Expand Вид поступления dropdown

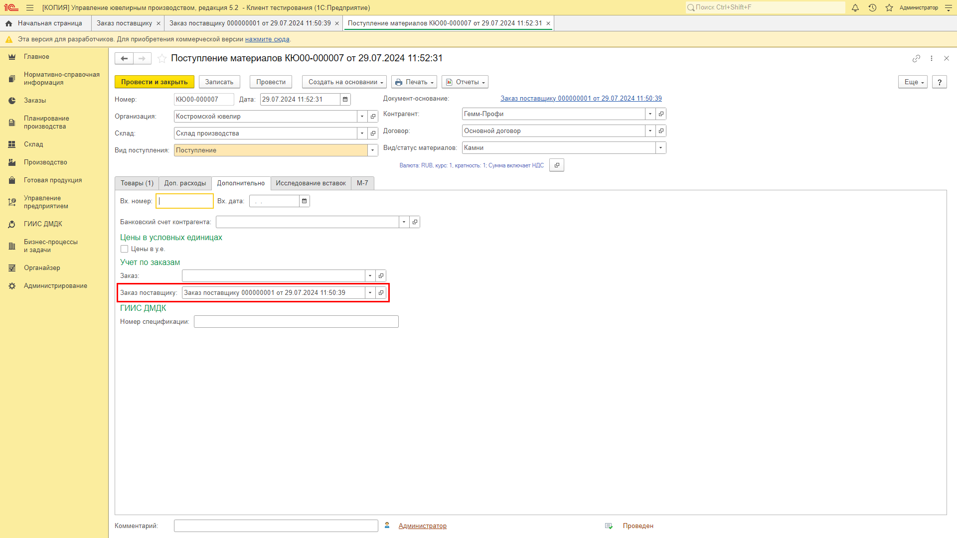pos(372,150)
